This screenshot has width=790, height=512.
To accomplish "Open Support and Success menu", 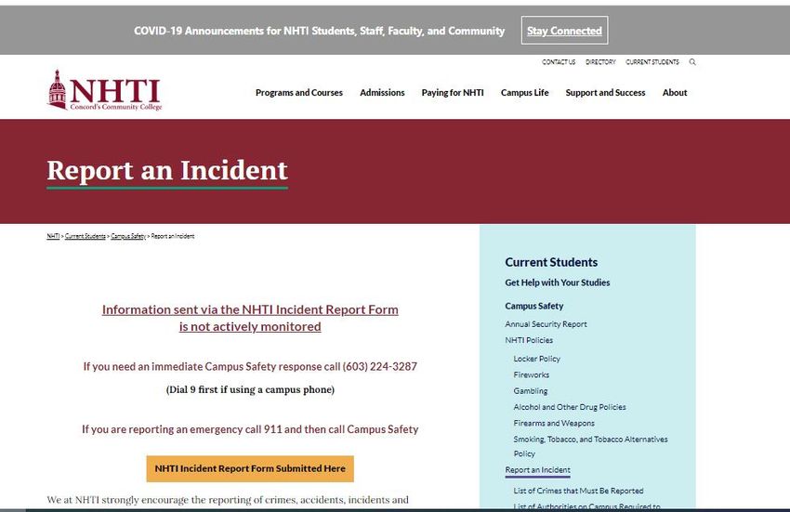I will click(605, 93).
